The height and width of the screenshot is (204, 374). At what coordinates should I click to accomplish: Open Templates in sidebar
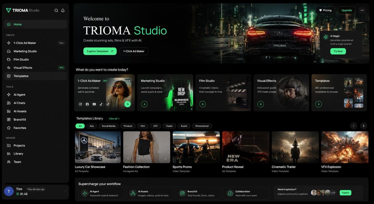point(36,76)
